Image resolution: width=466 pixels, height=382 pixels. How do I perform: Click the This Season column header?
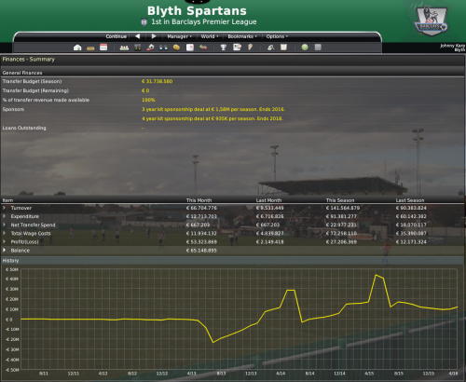click(340, 200)
